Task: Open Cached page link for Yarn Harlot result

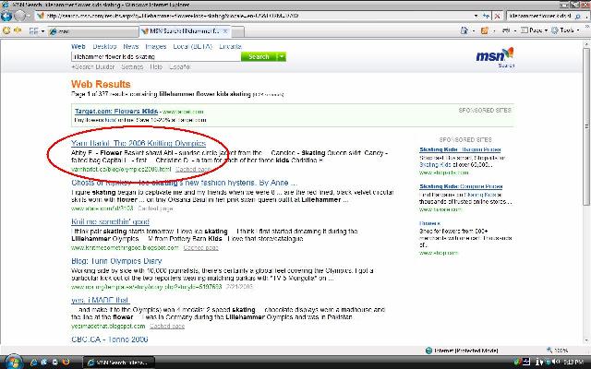Action: point(193,170)
